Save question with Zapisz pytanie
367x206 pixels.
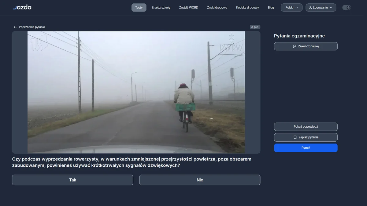pyautogui.click(x=306, y=137)
